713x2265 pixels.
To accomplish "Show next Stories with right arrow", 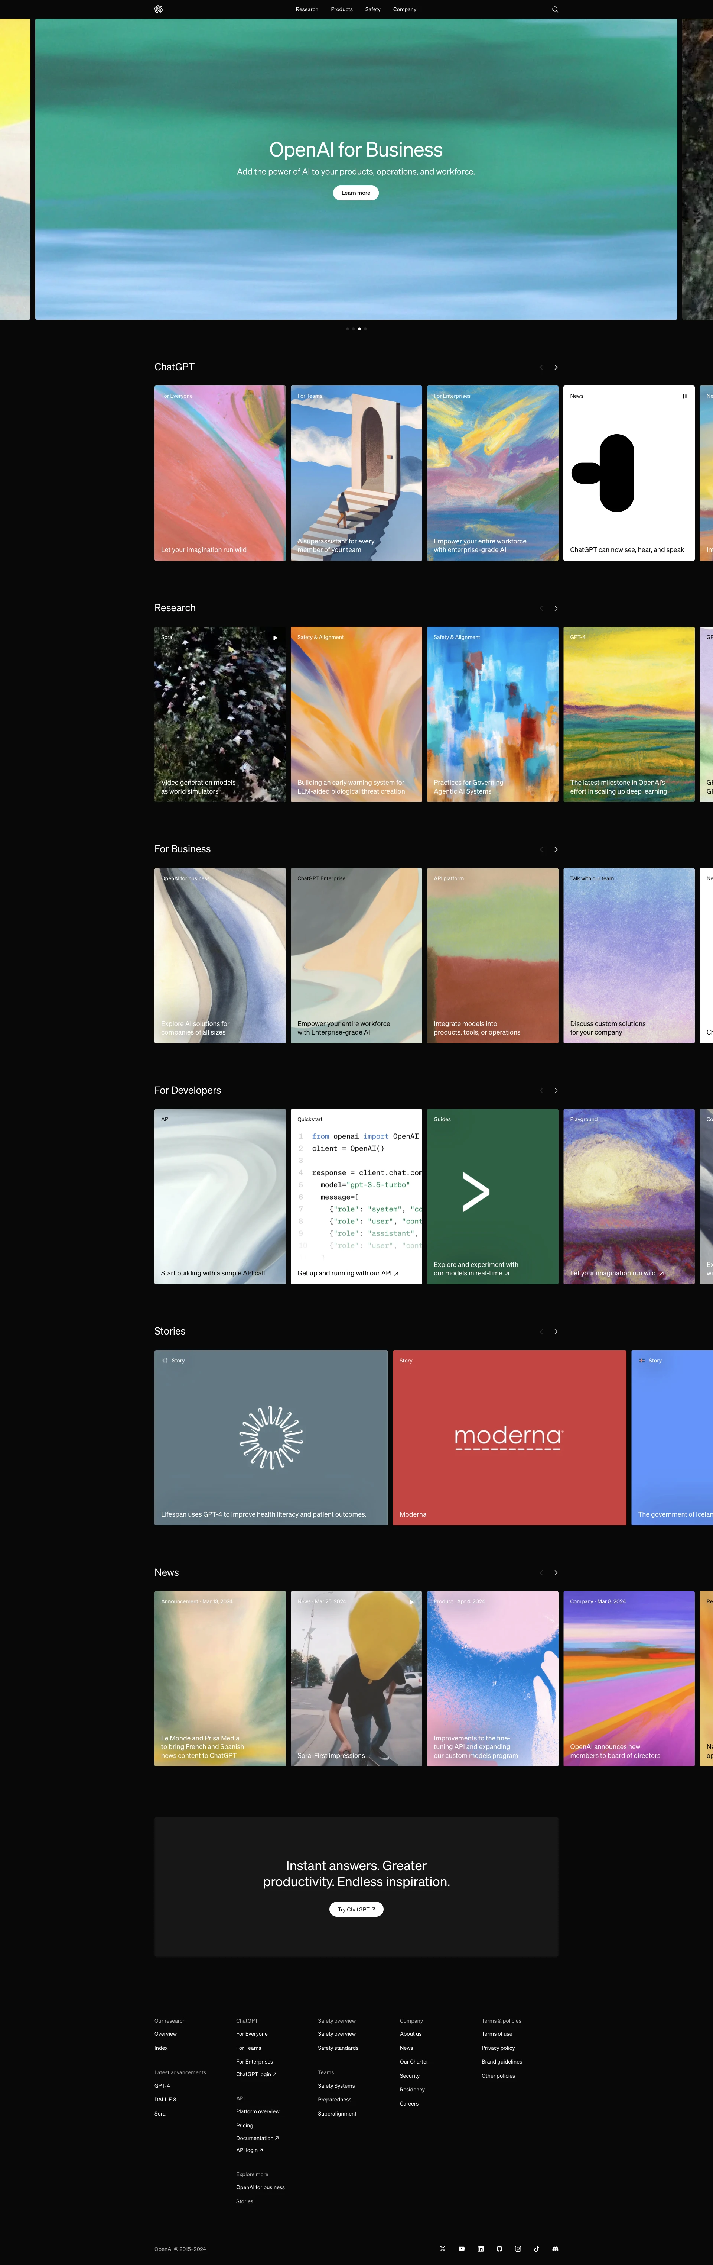I will click(x=556, y=1331).
